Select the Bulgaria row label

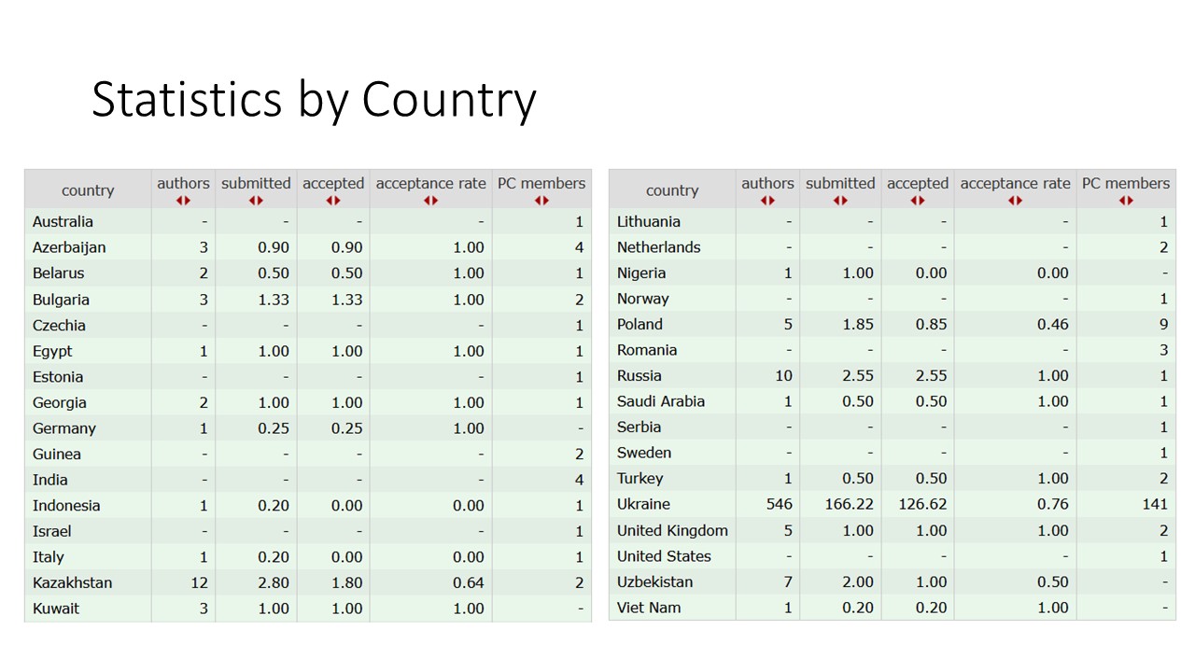[61, 300]
